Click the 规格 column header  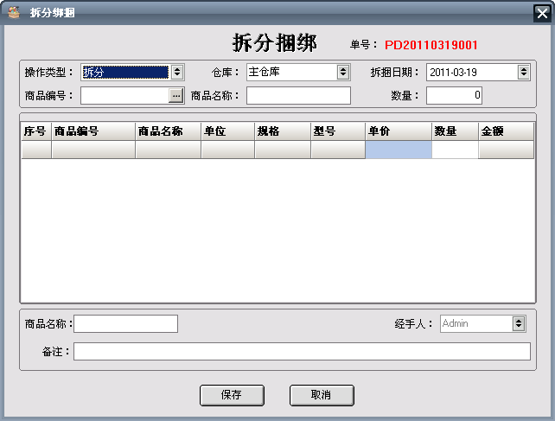click(283, 131)
